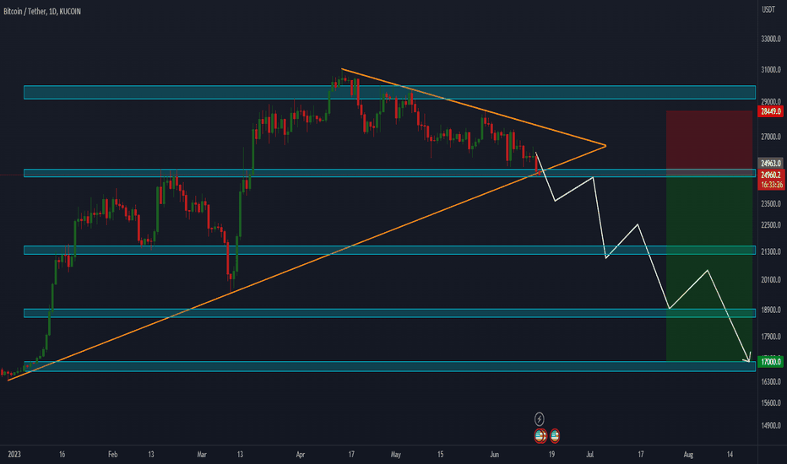
Task: Click the 31000.0 price axis value
Action: [770, 70]
